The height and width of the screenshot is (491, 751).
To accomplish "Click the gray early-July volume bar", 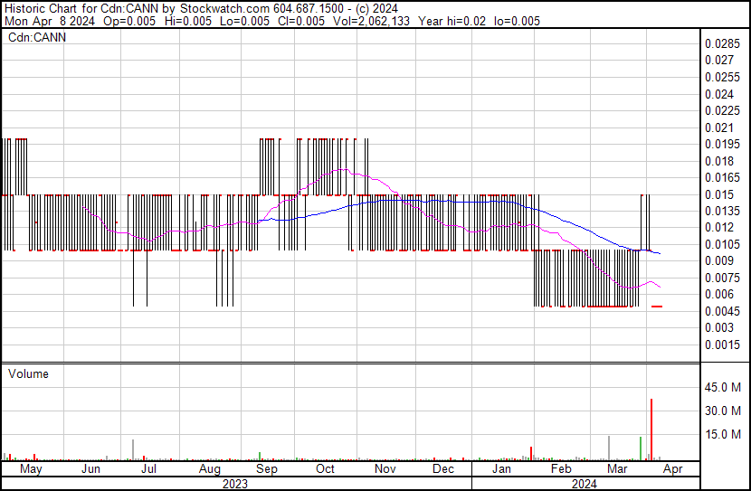I will 133,449.
